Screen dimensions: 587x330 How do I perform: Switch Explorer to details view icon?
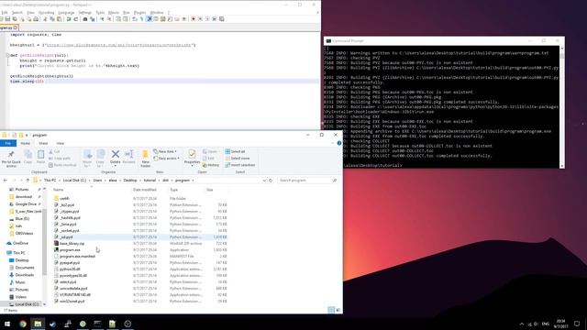tap(331, 310)
